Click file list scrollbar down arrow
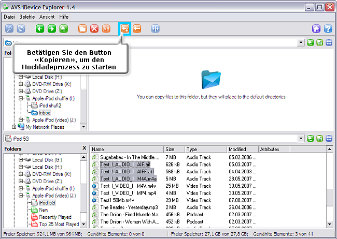Image resolution: width=337 pixels, height=239 pixels. tap(329, 224)
